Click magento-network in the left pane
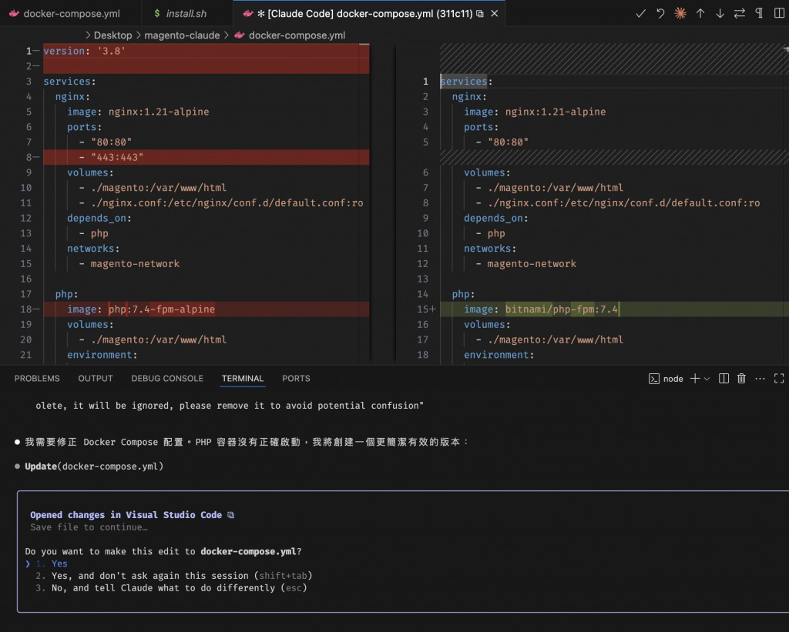 [135, 264]
